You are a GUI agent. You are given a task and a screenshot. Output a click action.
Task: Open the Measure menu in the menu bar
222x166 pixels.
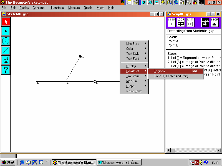pos(74,8)
